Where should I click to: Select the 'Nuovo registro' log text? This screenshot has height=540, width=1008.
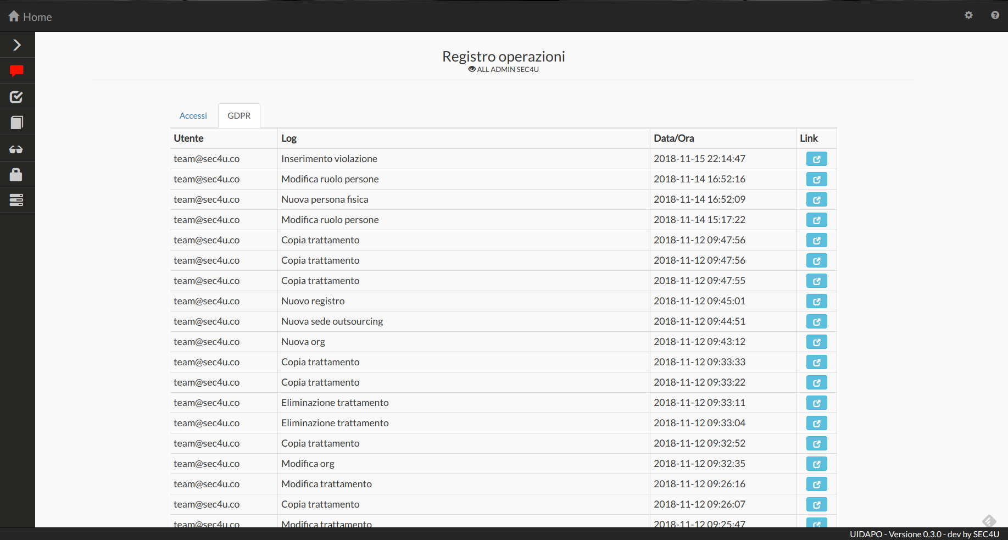coord(313,301)
